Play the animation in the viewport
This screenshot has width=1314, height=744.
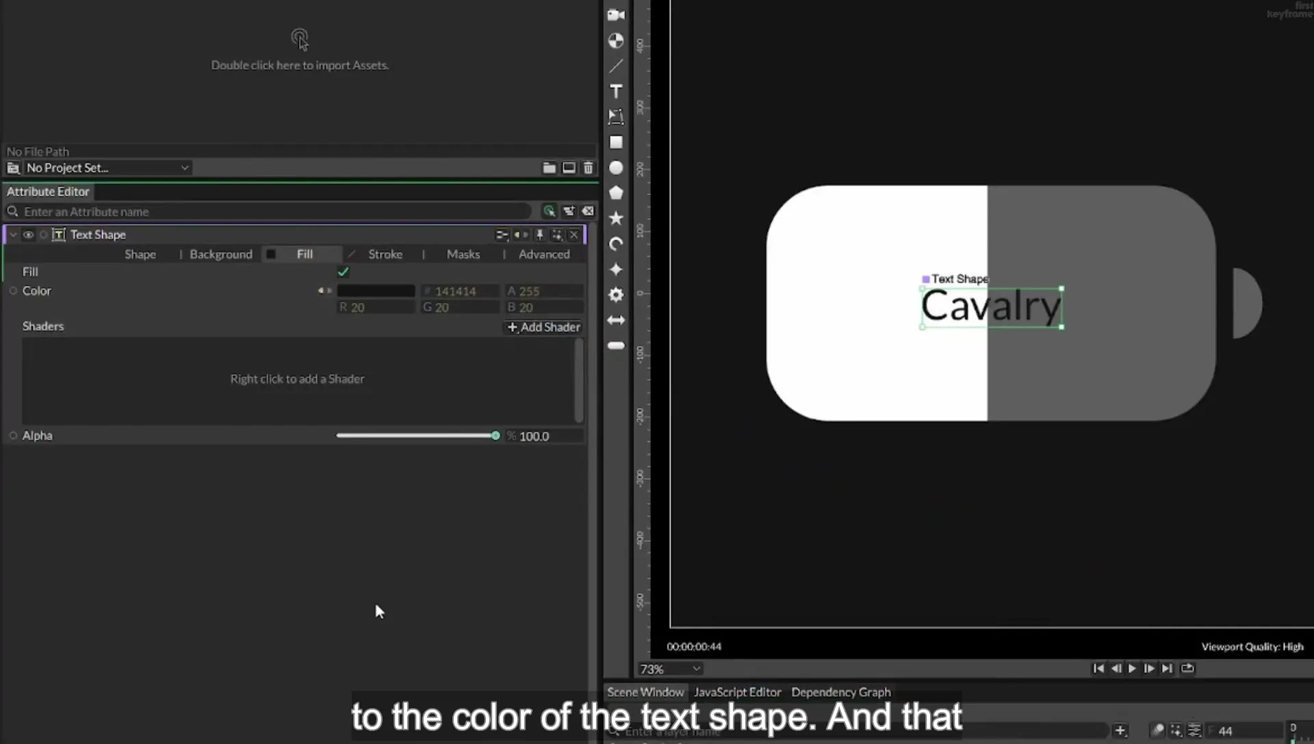click(x=1132, y=669)
